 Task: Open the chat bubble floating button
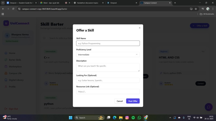coord(208,107)
